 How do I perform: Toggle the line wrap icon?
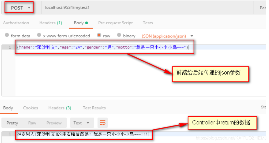click(103, 123)
